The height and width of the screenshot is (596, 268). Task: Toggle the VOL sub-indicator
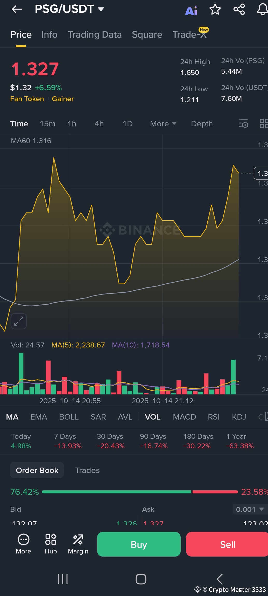(x=153, y=417)
